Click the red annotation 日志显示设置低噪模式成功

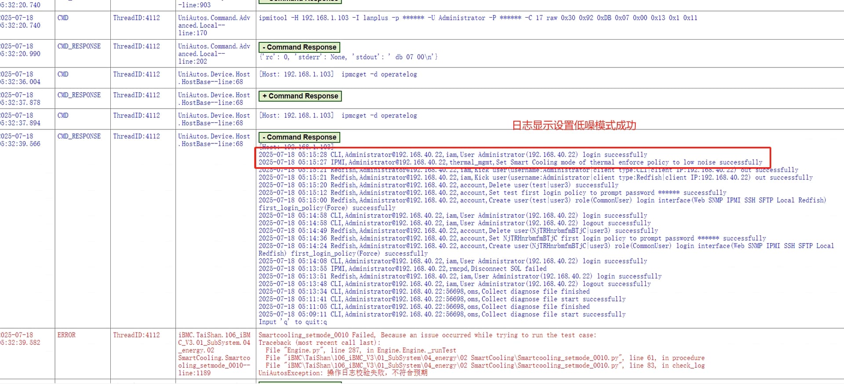pyautogui.click(x=574, y=125)
